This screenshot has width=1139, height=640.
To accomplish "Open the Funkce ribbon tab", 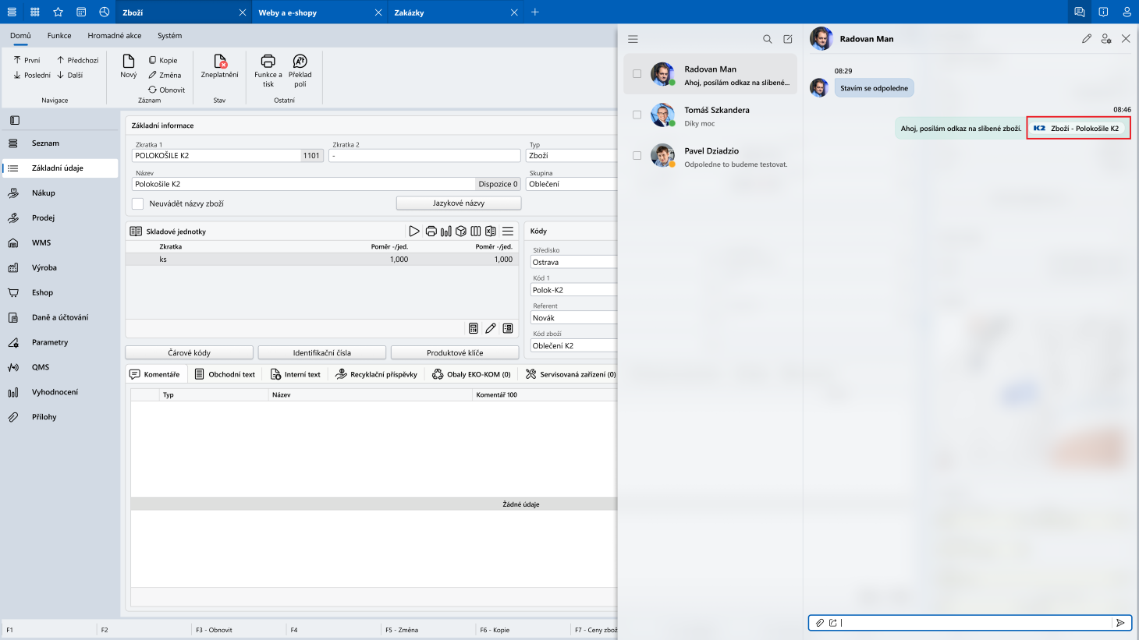I will [x=59, y=36].
